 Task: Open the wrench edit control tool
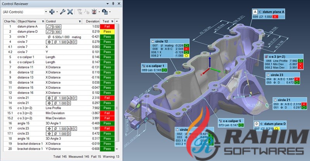62,12
